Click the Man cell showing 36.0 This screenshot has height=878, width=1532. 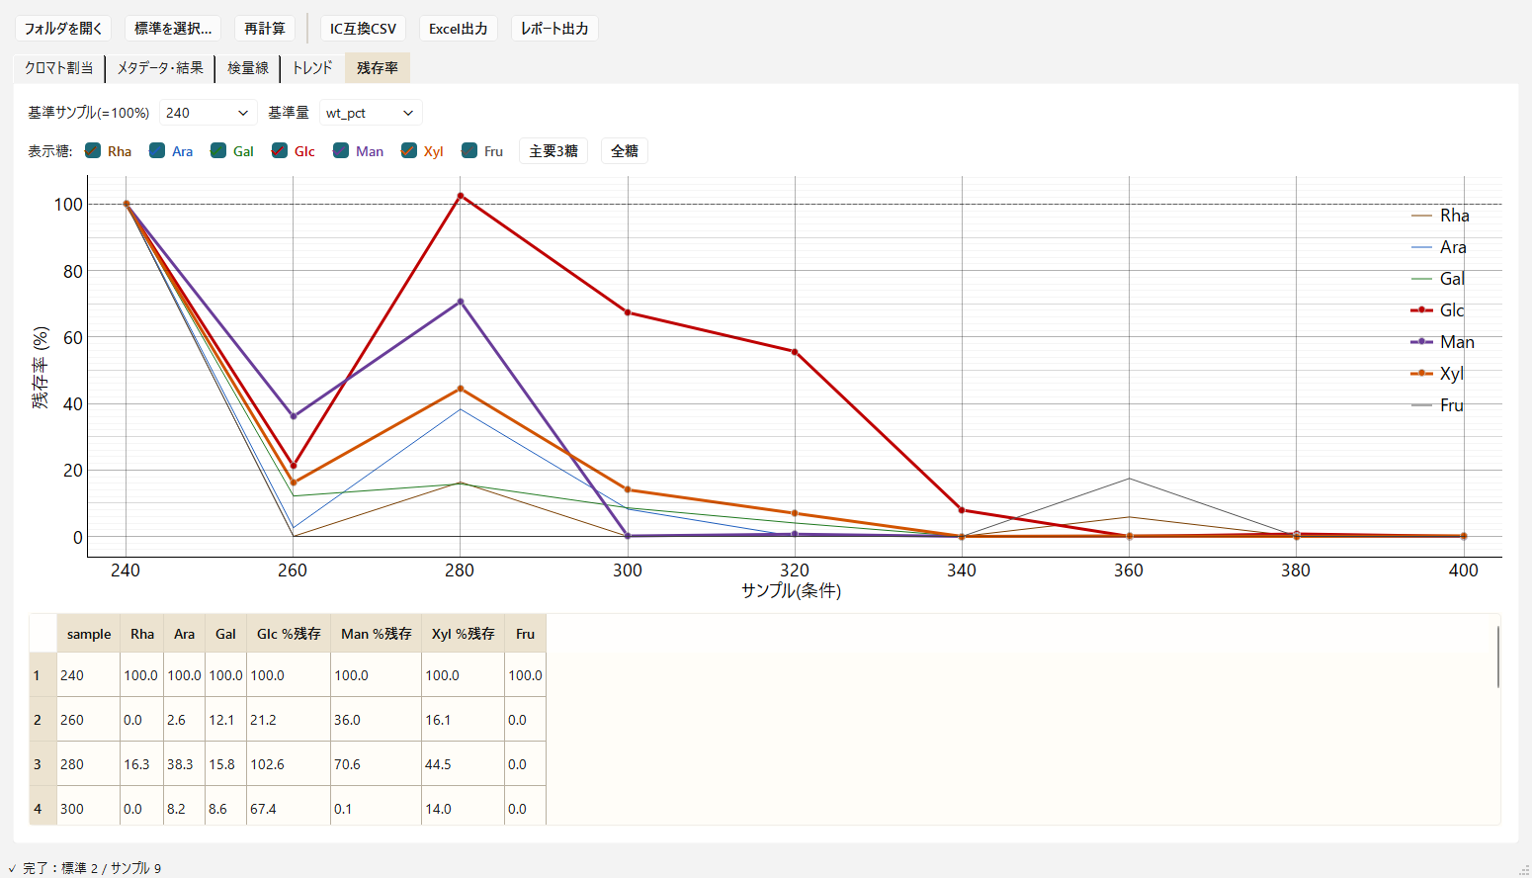tap(377, 720)
